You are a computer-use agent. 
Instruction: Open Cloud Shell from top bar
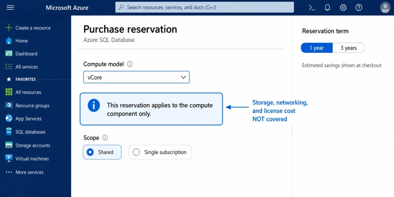point(312,8)
